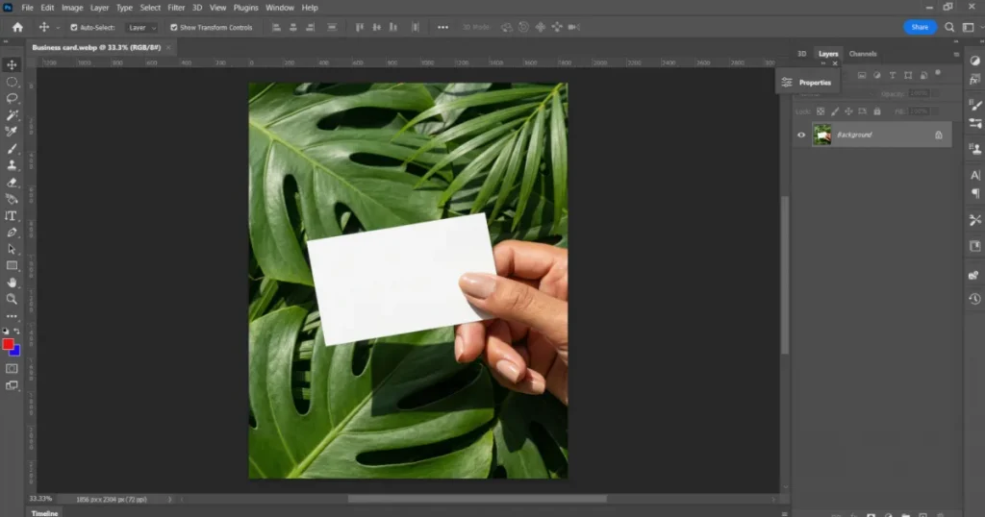Toggle lock image pixels brush icon
The height and width of the screenshot is (517, 985).
tap(835, 111)
